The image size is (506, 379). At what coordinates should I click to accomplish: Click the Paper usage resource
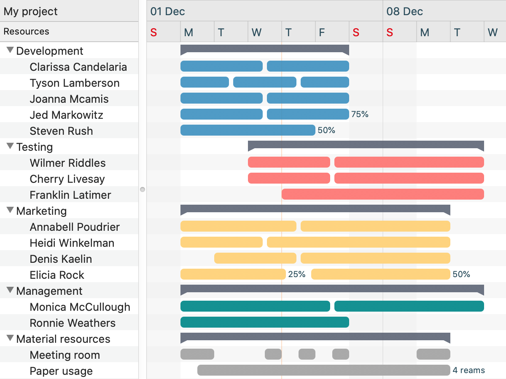(x=61, y=371)
